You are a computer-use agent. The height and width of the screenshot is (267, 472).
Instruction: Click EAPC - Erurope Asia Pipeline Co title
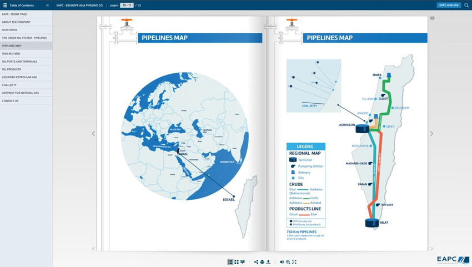(x=79, y=5)
